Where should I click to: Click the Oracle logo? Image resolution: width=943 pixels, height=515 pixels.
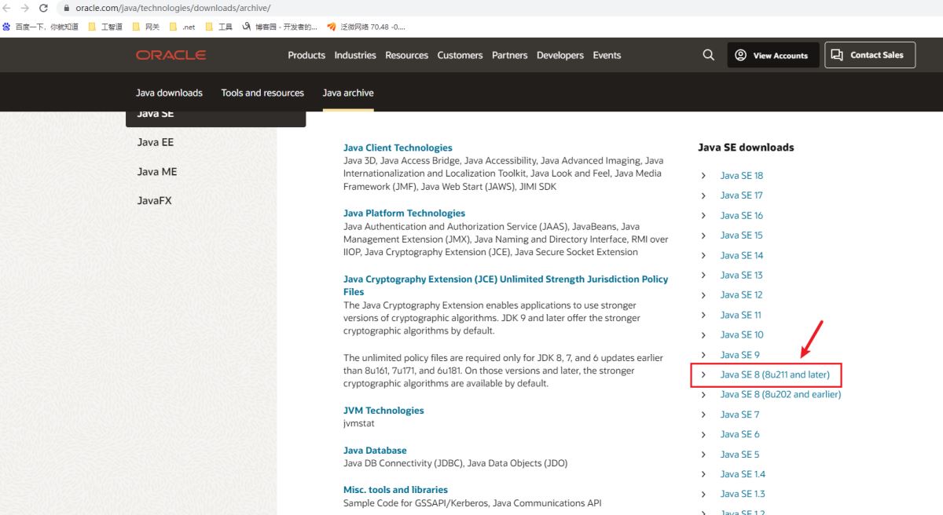[171, 55]
